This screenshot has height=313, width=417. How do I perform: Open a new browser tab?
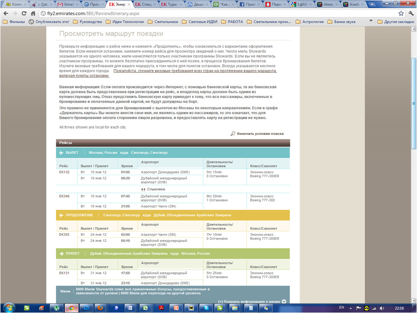click(x=372, y=4)
